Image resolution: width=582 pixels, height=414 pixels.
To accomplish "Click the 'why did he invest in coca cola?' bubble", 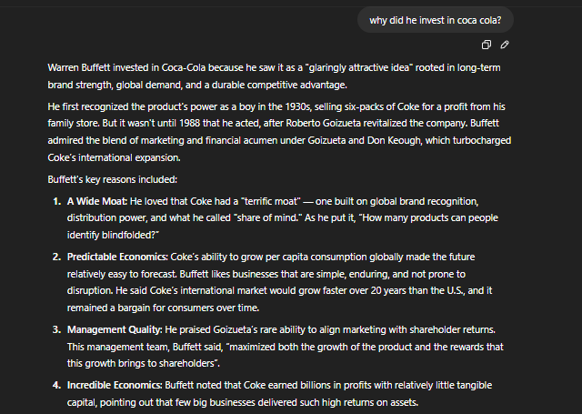I will coord(436,20).
